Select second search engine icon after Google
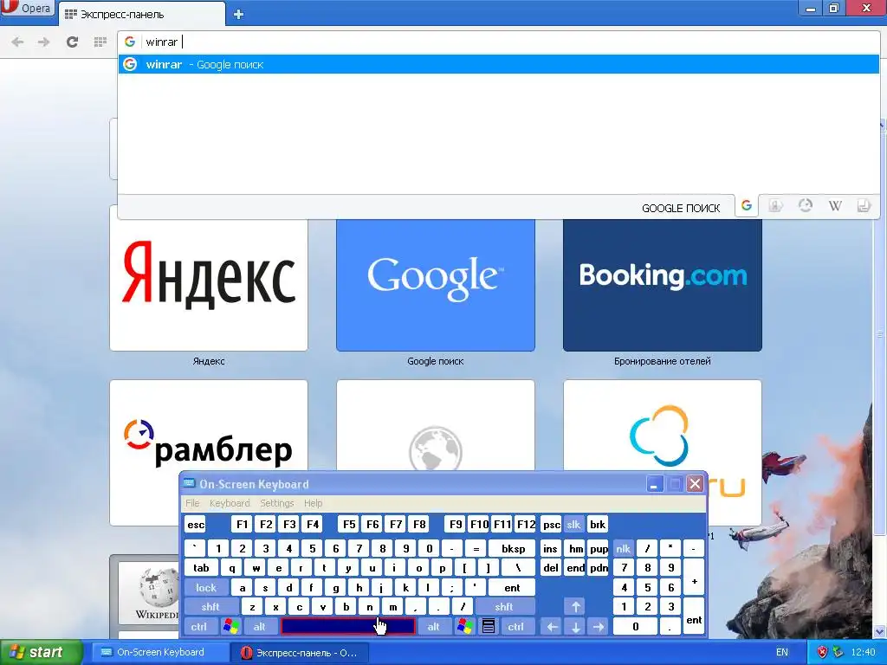Image resolution: width=887 pixels, height=665 pixels. tap(775, 206)
